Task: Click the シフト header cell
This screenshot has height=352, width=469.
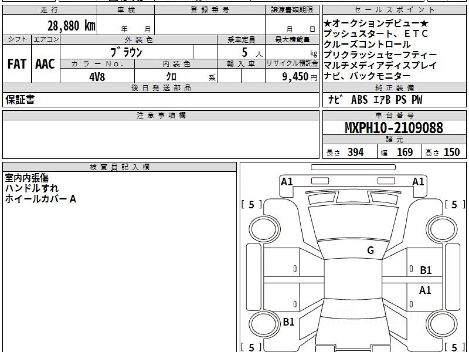Action: point(17,40)
